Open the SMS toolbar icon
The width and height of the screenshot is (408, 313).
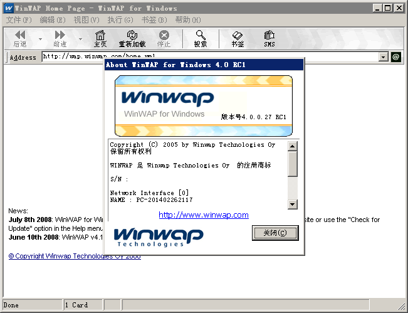(269, 38)
